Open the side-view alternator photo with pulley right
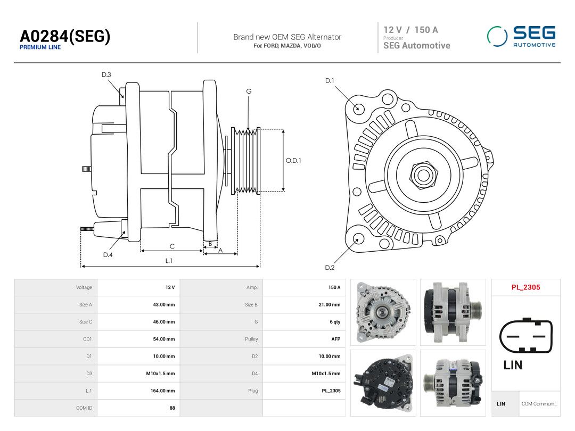The image size is (575, 431). coord(453,312)
